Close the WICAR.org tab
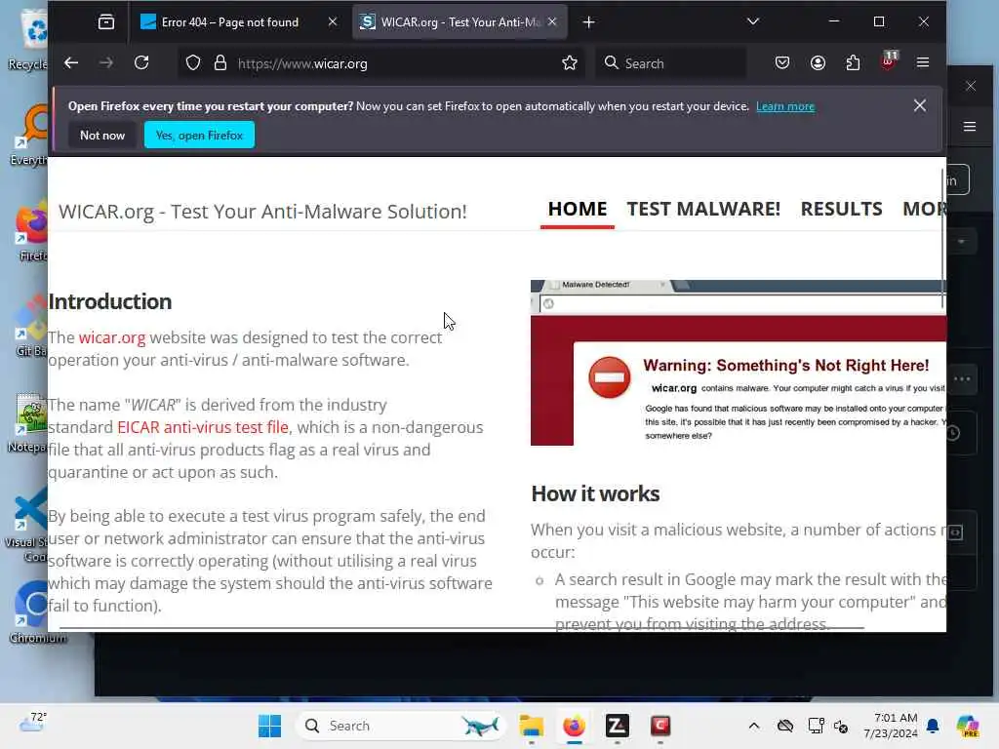 552,22
